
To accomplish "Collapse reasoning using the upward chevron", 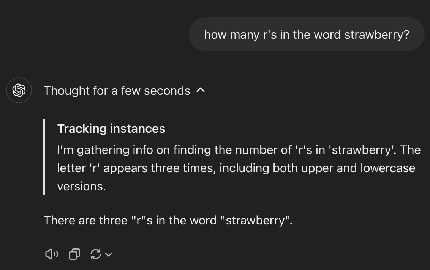I will pyautogui.click(x=201, y=90).
